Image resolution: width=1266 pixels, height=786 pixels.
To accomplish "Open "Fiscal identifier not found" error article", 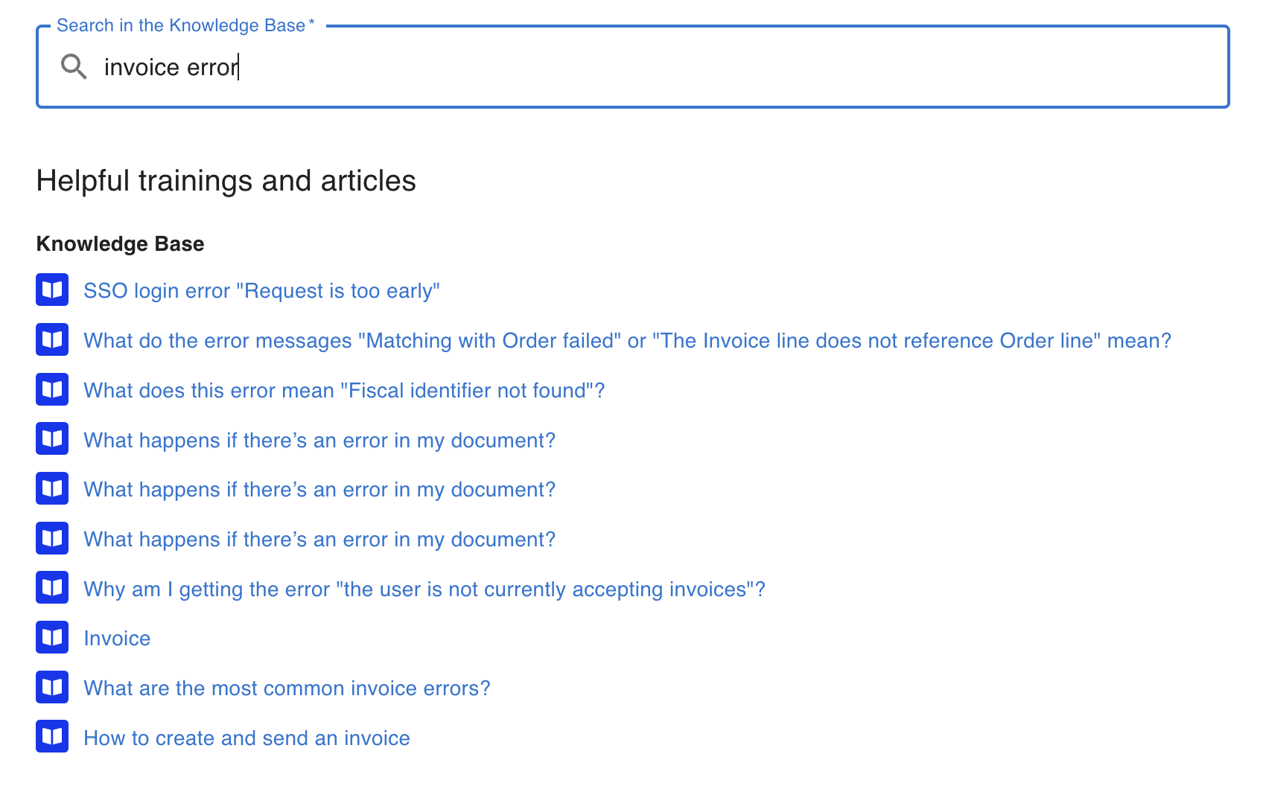I will pos(344,391).
